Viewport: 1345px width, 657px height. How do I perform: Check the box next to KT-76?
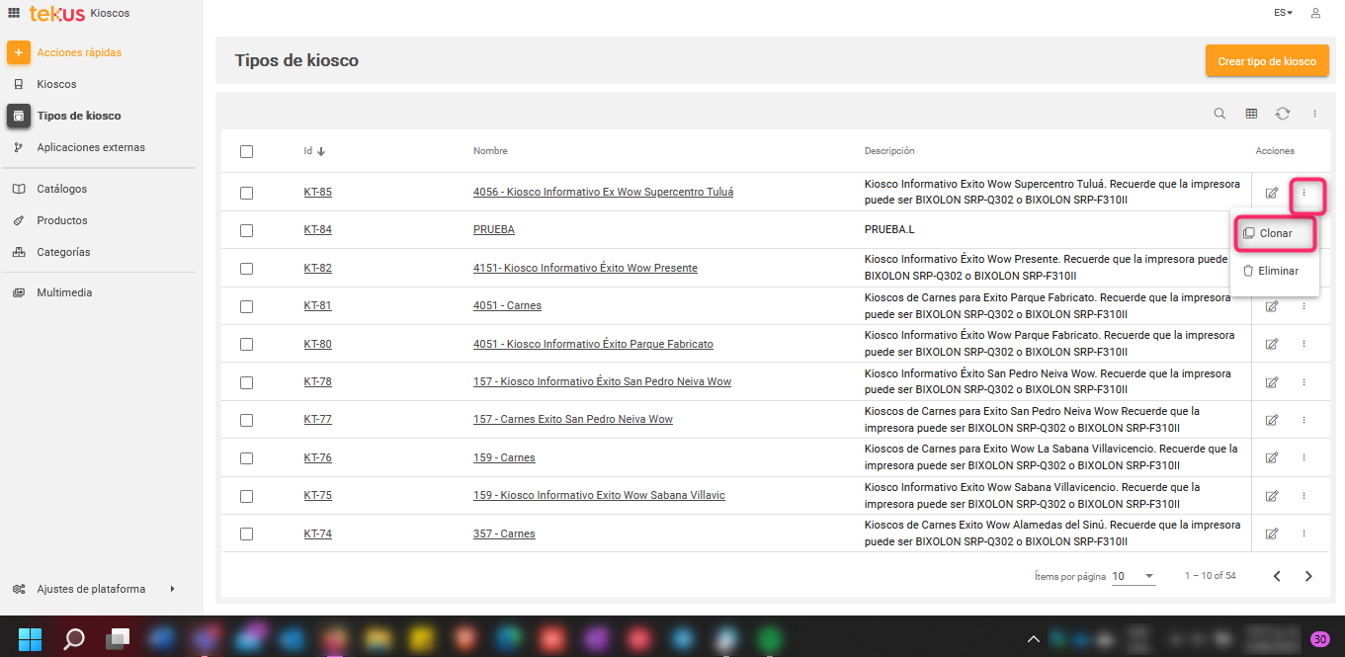pos(246,457)
